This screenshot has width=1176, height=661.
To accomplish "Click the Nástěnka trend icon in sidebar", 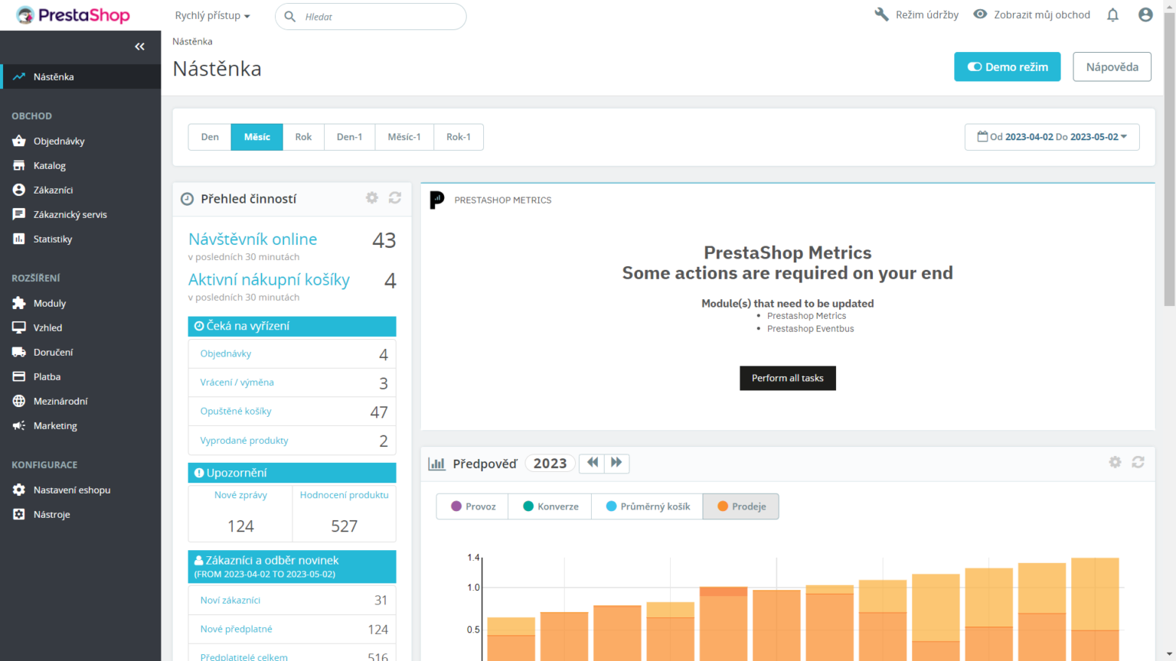I will point(19,77).
